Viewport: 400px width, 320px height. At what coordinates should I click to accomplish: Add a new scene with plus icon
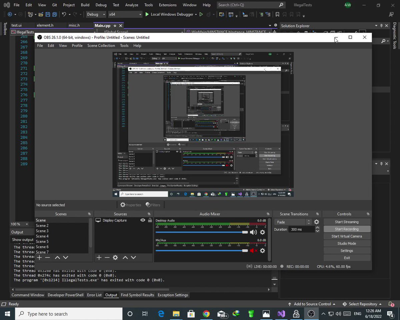39,257
